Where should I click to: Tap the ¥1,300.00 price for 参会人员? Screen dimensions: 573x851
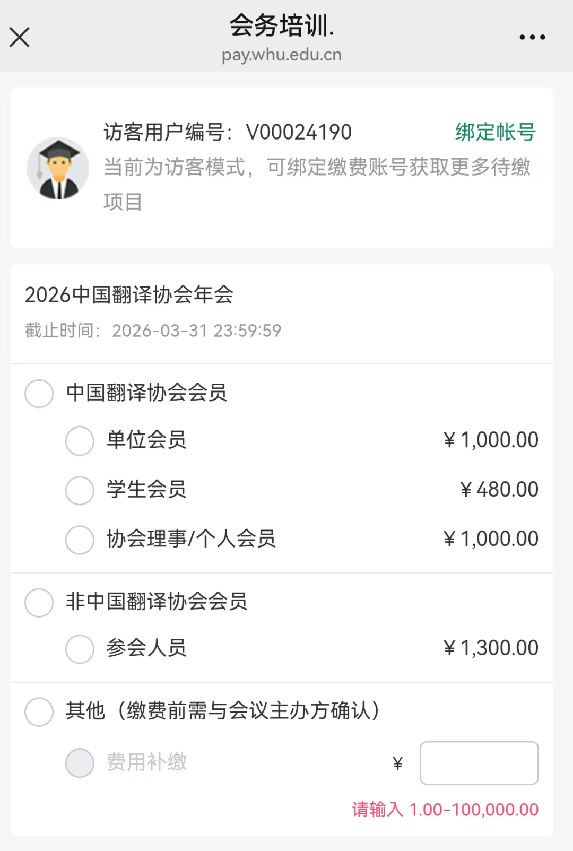(491, 648)
